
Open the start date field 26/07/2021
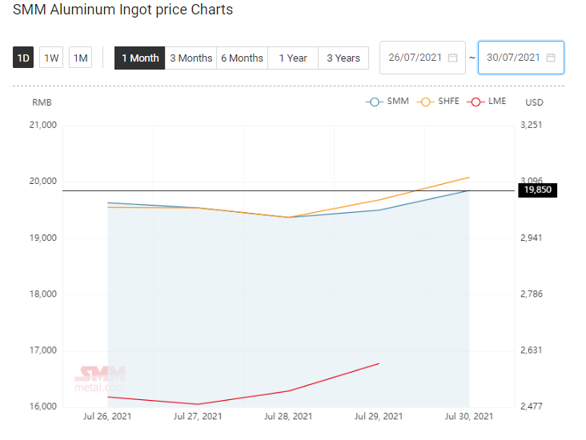(423, 58)
